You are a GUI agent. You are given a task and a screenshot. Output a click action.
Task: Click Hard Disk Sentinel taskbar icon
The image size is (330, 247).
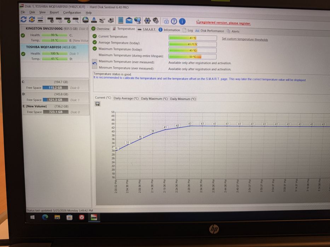tap(94, 217)
